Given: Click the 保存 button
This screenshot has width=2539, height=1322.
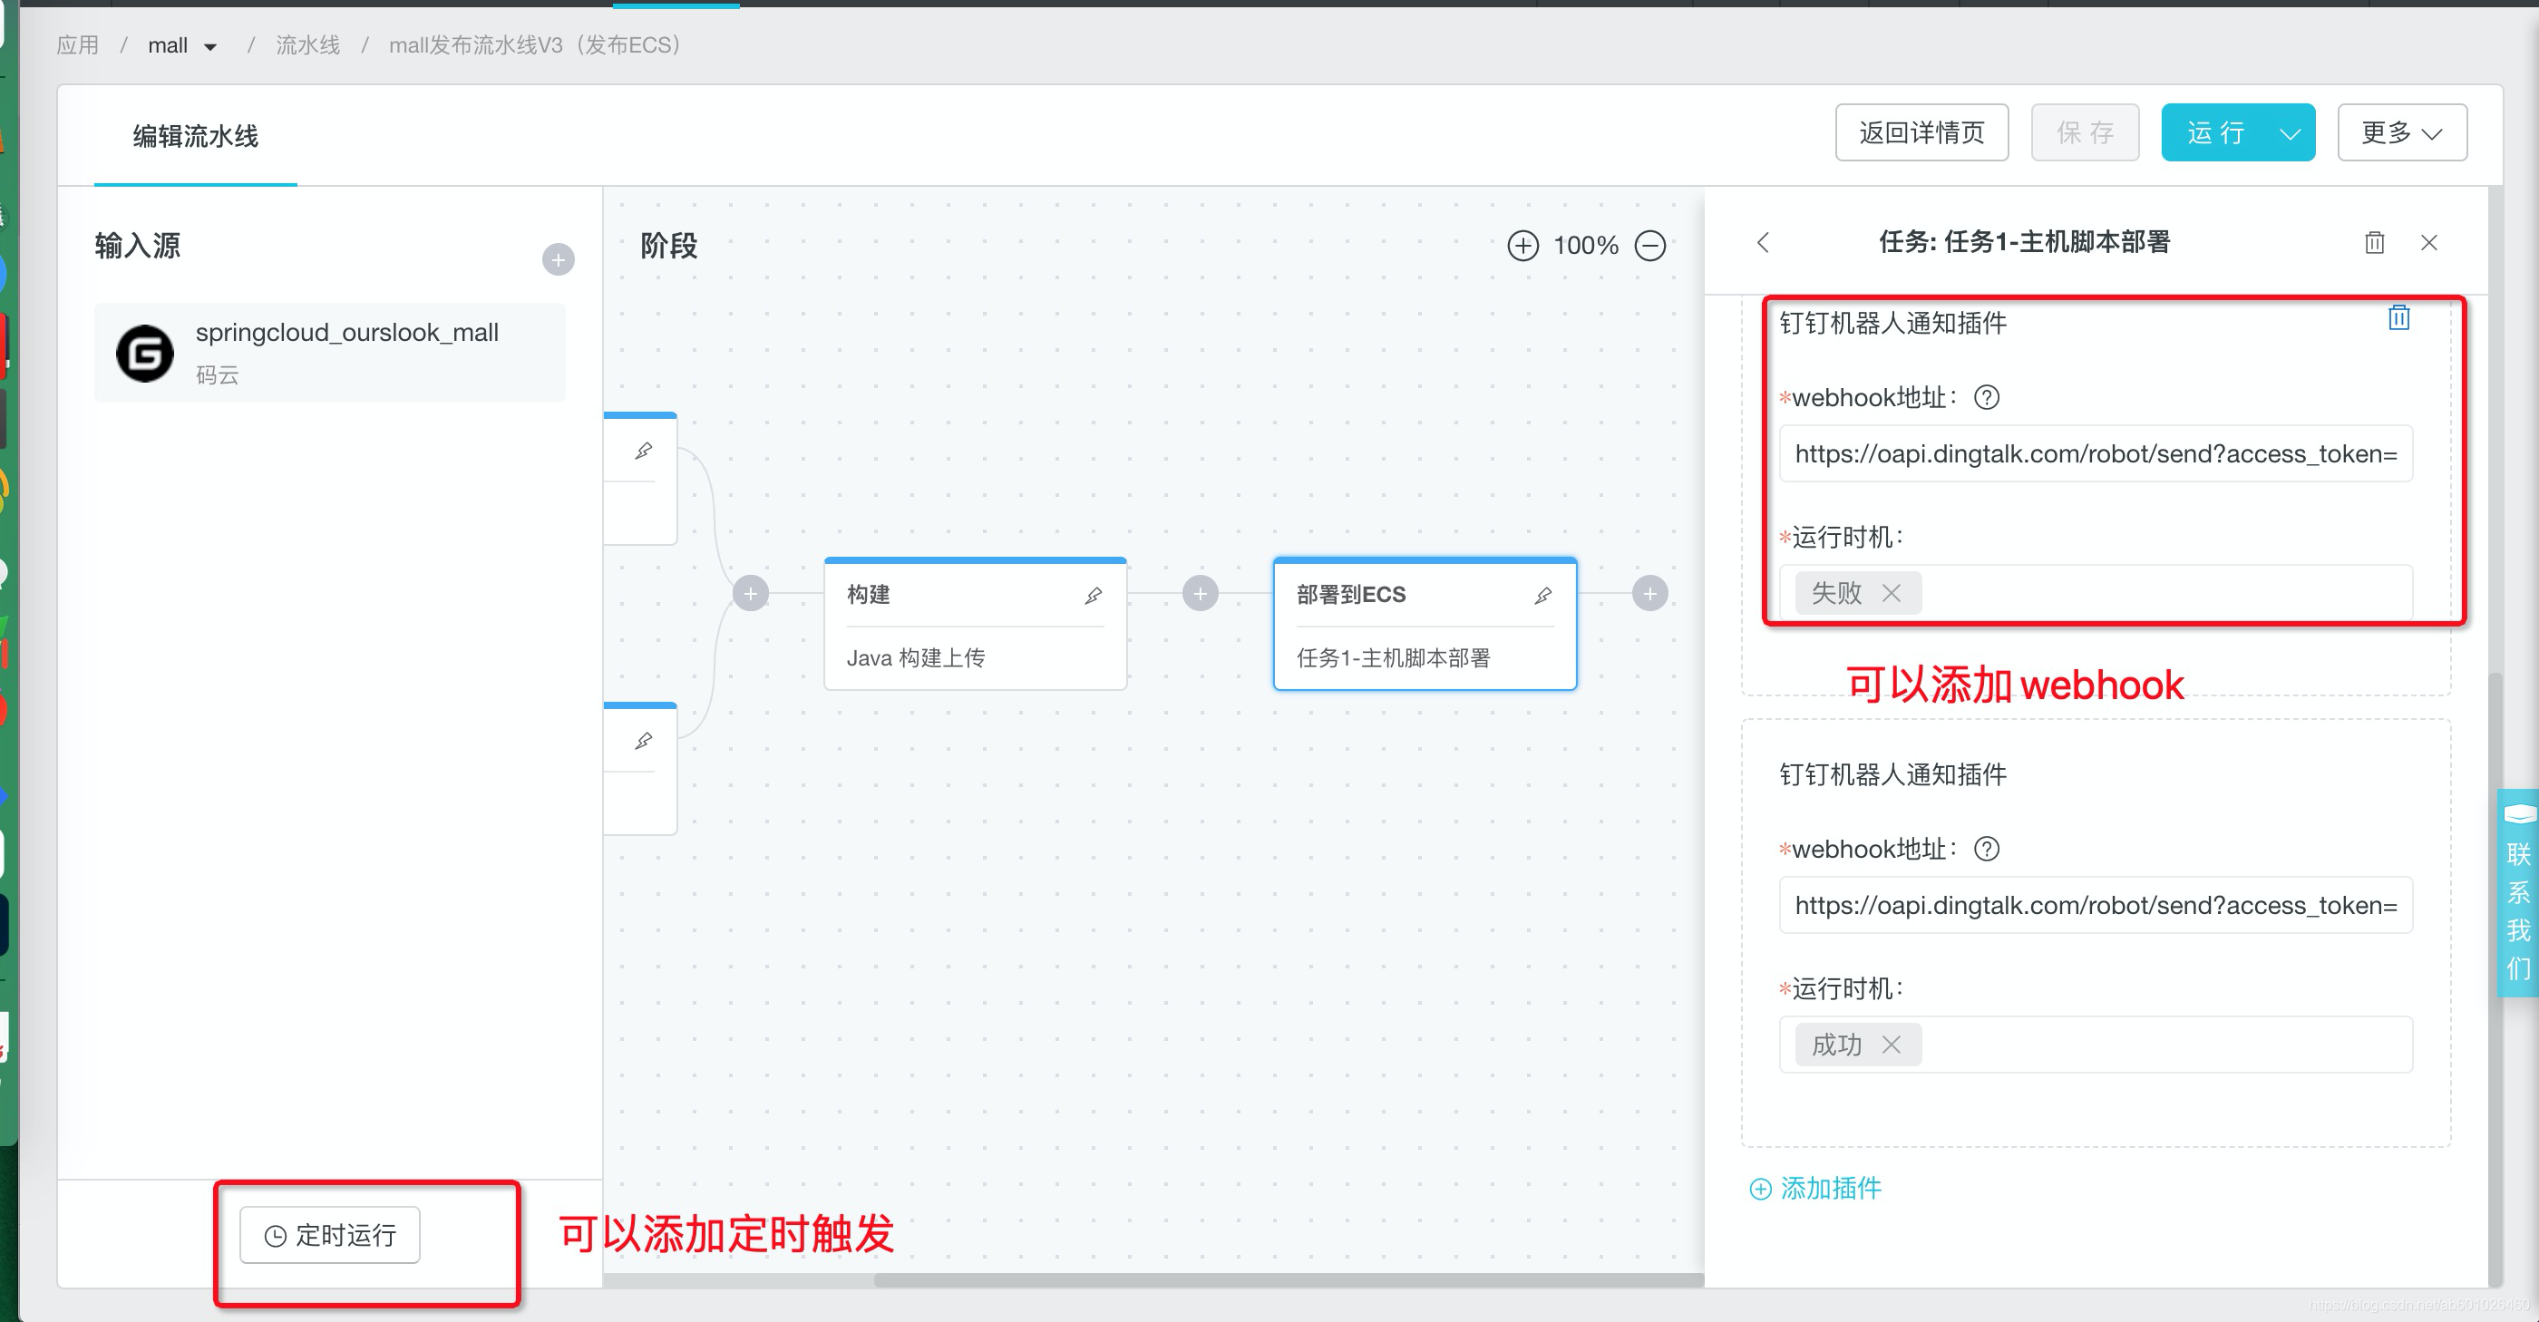Looking at the screenshot, I should [x=2085, y=133].
